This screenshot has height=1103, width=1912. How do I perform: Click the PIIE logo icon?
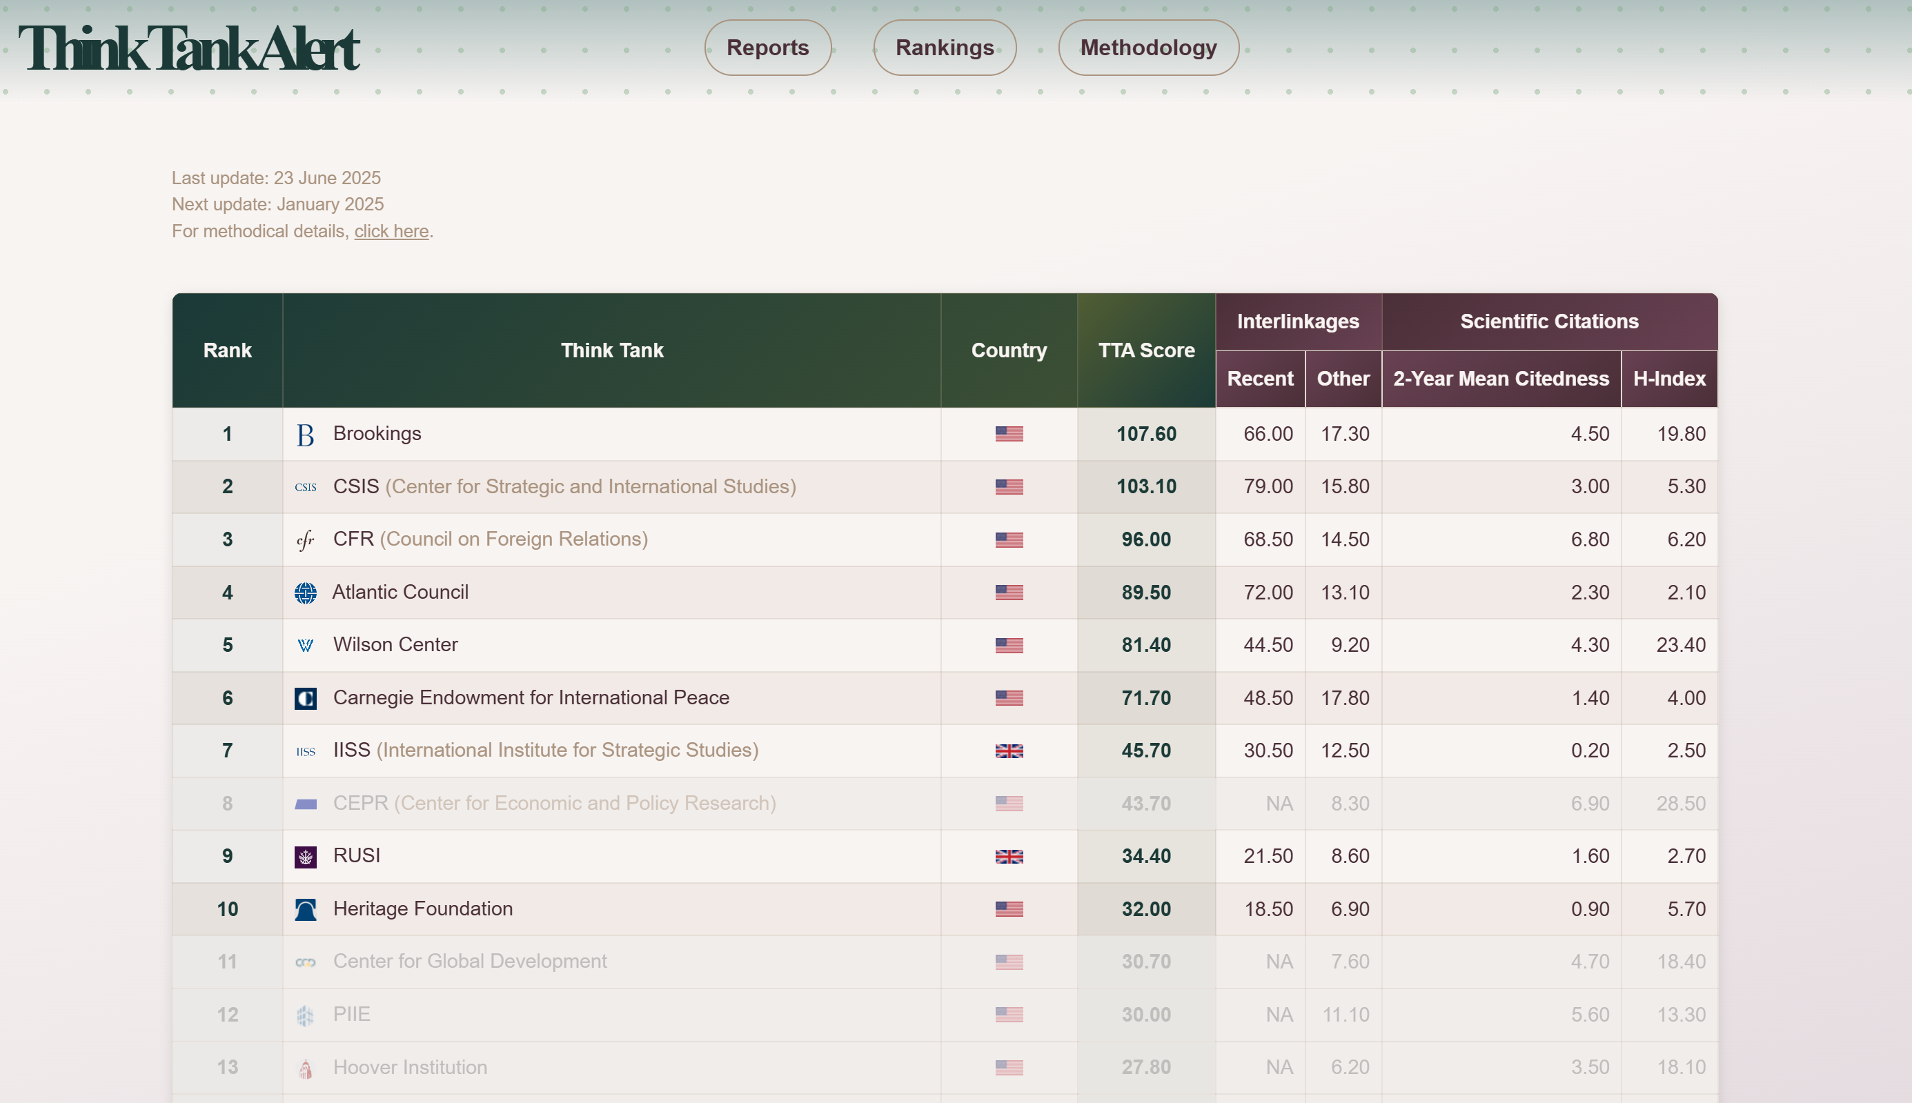[305, 1015]
